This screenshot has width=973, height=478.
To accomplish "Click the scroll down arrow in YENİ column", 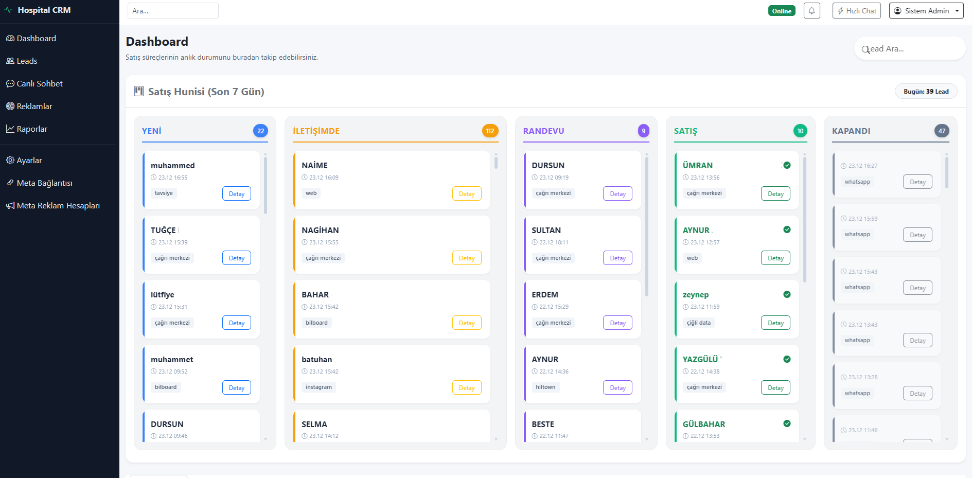I will click(x=266, y=439).
